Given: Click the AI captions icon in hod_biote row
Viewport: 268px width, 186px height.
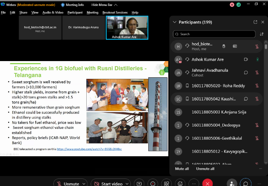Looking at the screenshot, I should click(235, 46).
